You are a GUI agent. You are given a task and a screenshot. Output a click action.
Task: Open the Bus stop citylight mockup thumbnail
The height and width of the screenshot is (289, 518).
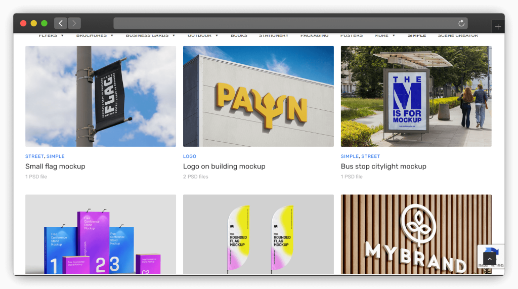[416, 96]
